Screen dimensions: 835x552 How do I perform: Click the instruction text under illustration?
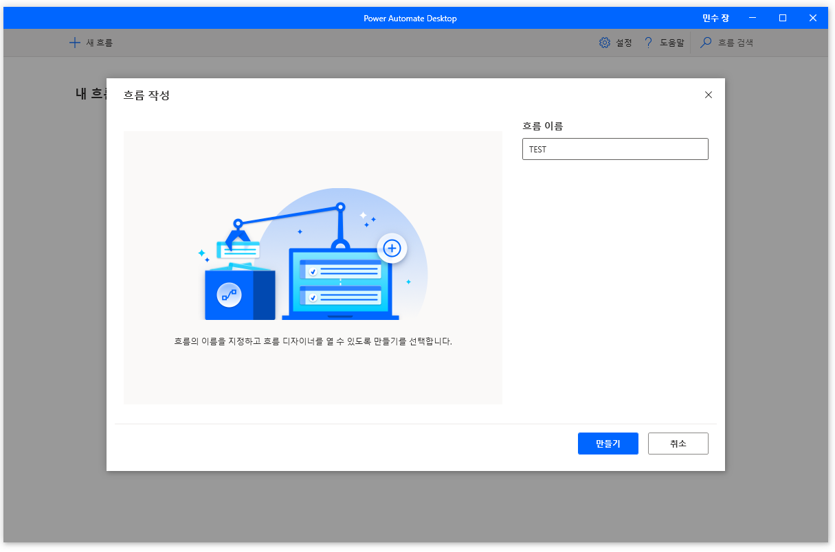[313, 341]
